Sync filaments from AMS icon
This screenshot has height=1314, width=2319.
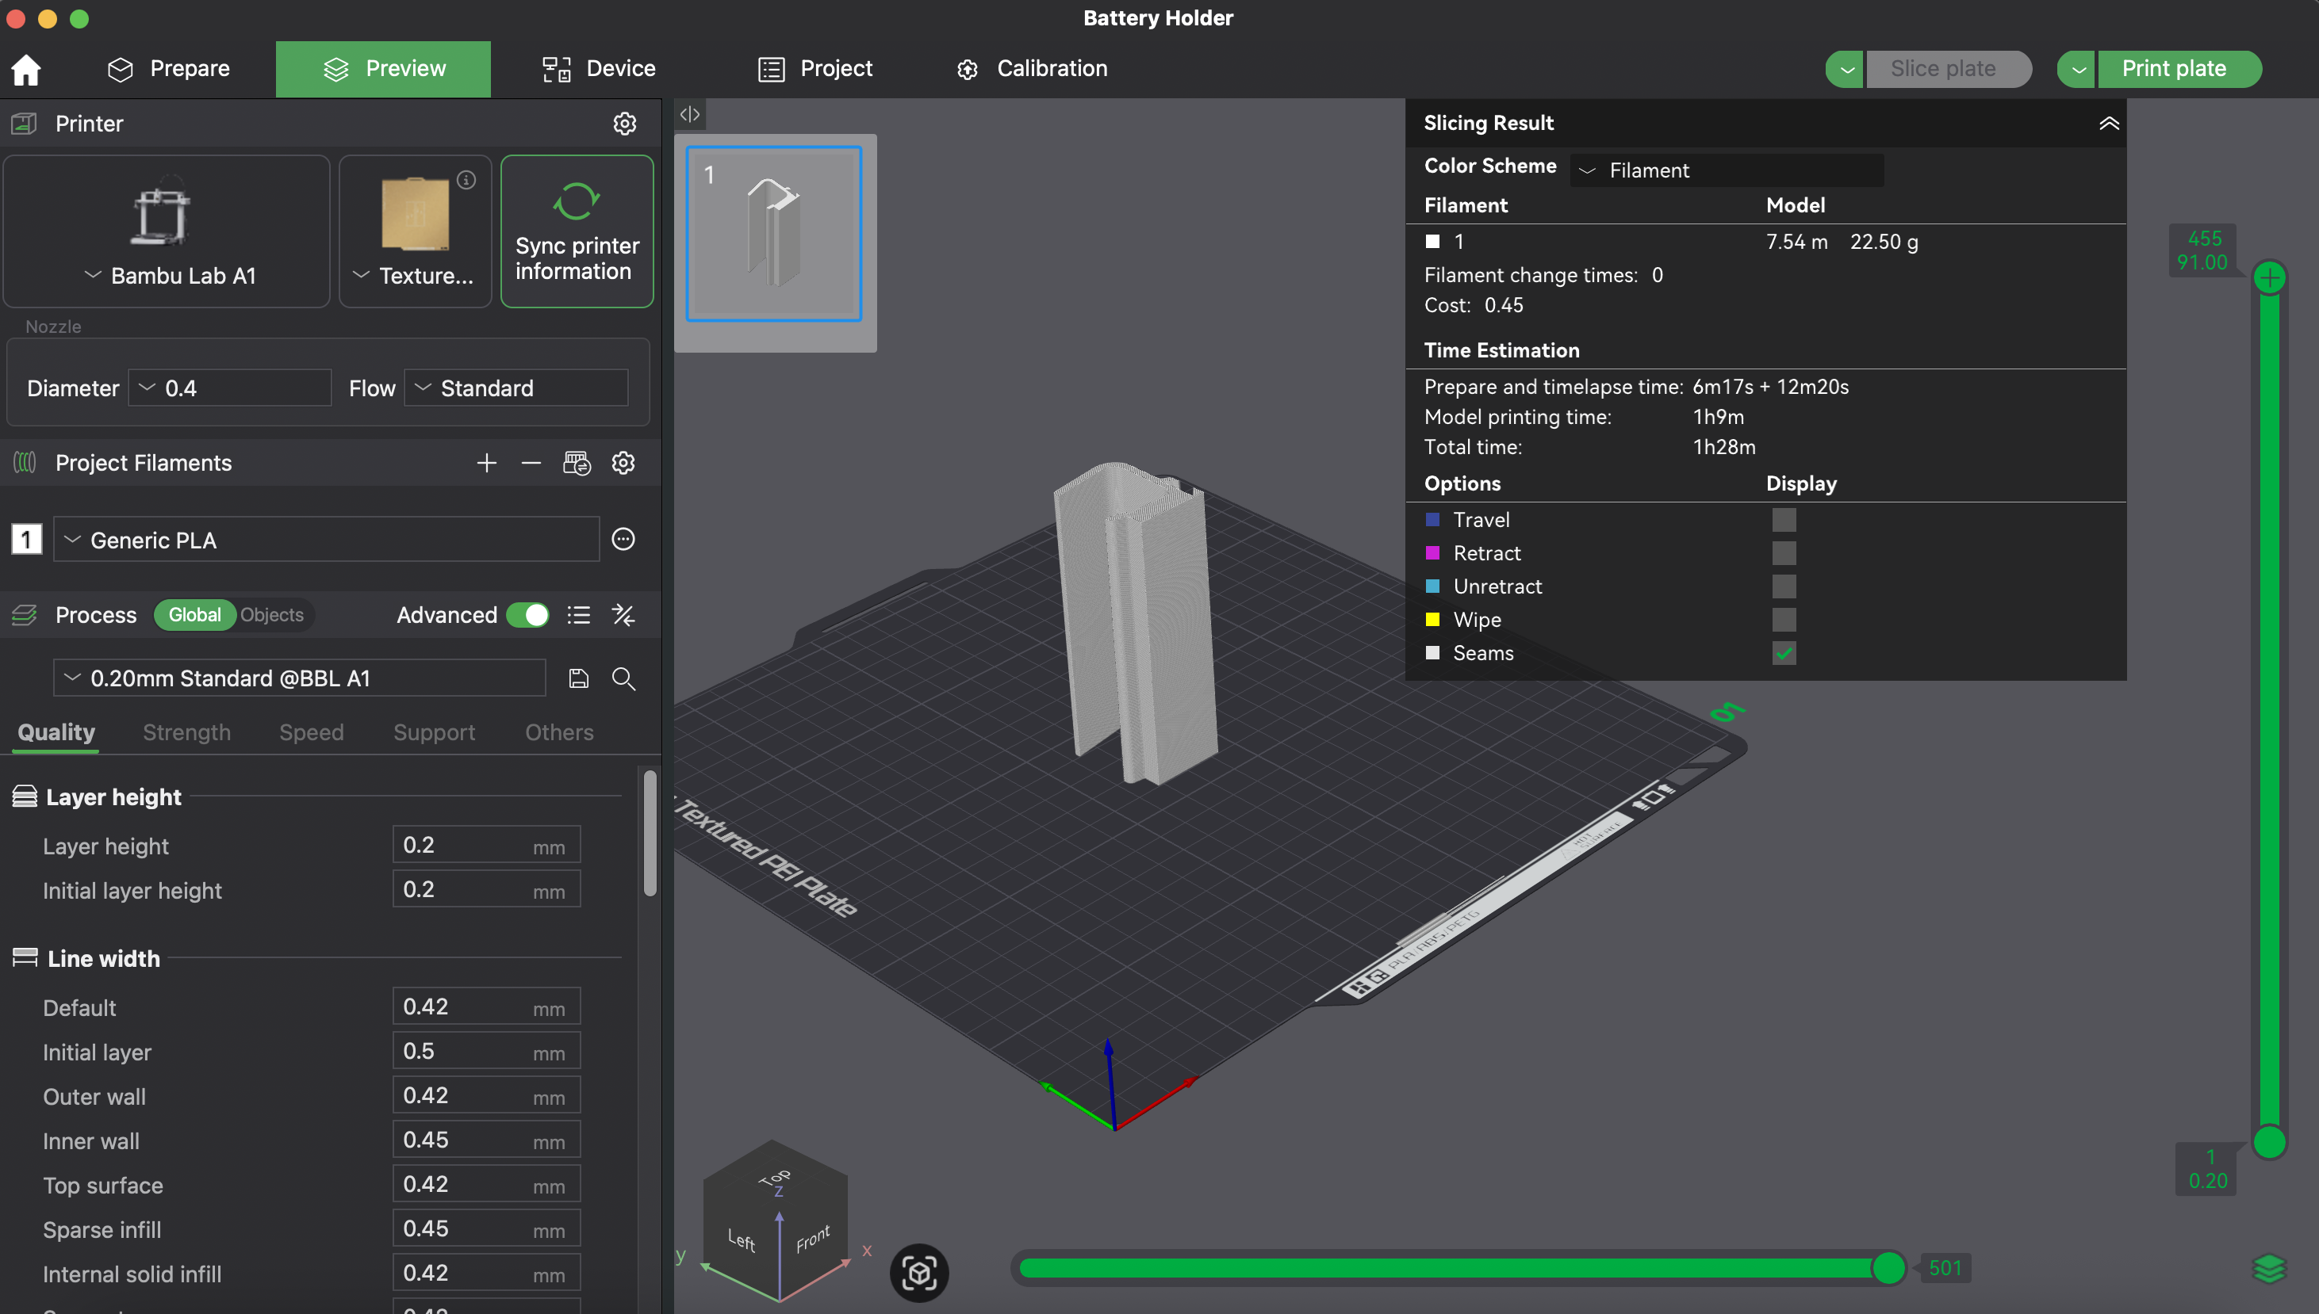coord(577,463)
